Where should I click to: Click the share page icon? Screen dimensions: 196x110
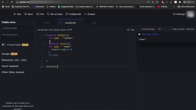[x=153, y=2]
